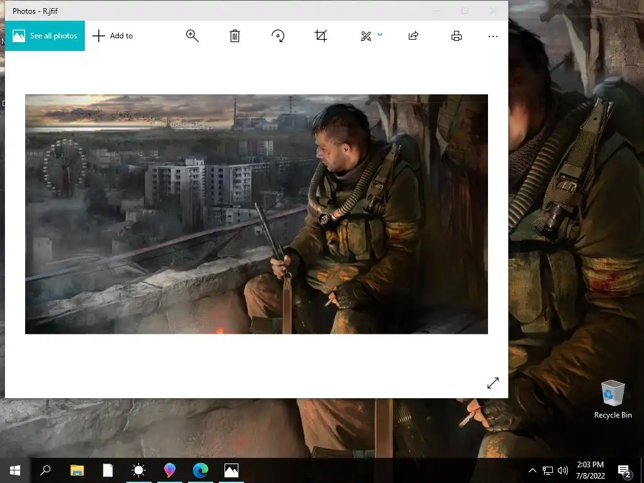Viewport: 644px width, 483px height.
Task: Click the zoom magnifier icon
Action: [192, 36]
